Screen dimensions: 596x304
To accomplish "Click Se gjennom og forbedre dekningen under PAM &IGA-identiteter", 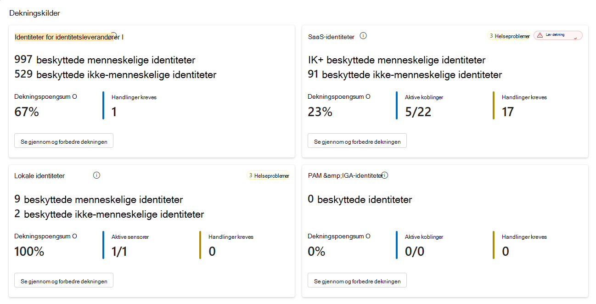I will (357, 280).
